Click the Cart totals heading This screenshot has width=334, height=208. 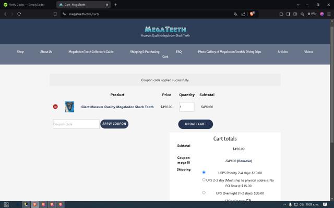(x=225, y=139)
